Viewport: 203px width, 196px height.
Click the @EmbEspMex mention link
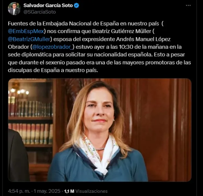26,31
